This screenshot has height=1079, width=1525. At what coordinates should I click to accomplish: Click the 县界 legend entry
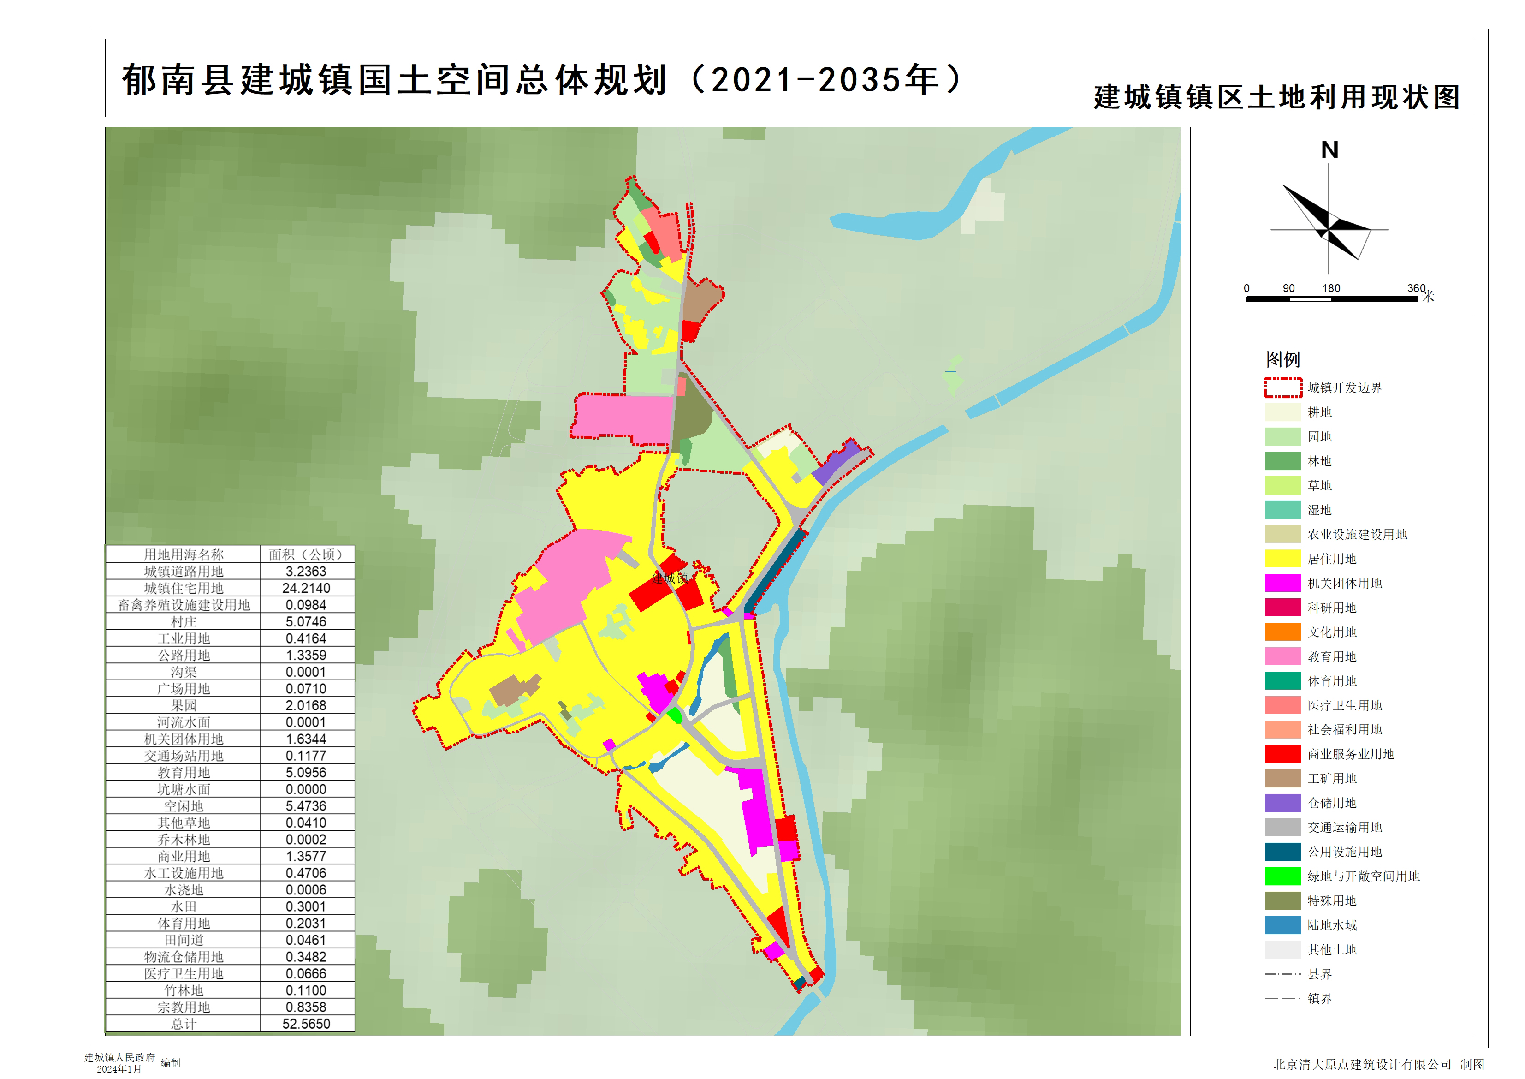click(1299, 974)
